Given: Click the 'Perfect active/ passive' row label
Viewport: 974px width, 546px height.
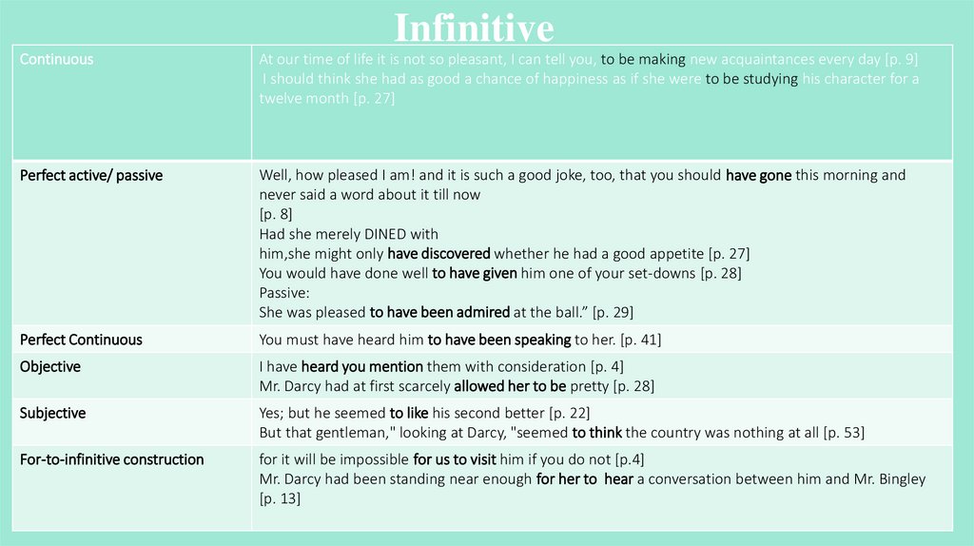Looking at the screenshot, I should [x=91, y=175].
